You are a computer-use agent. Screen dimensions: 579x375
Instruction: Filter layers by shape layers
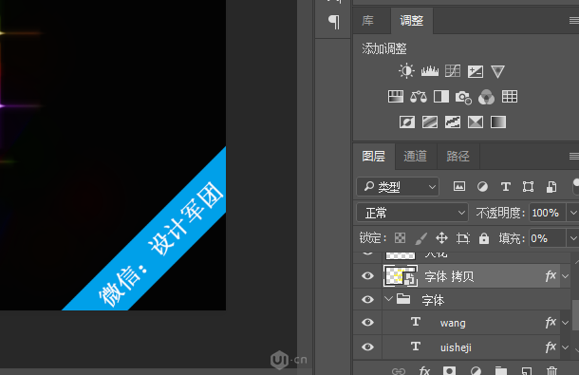(x=528, y=187)
